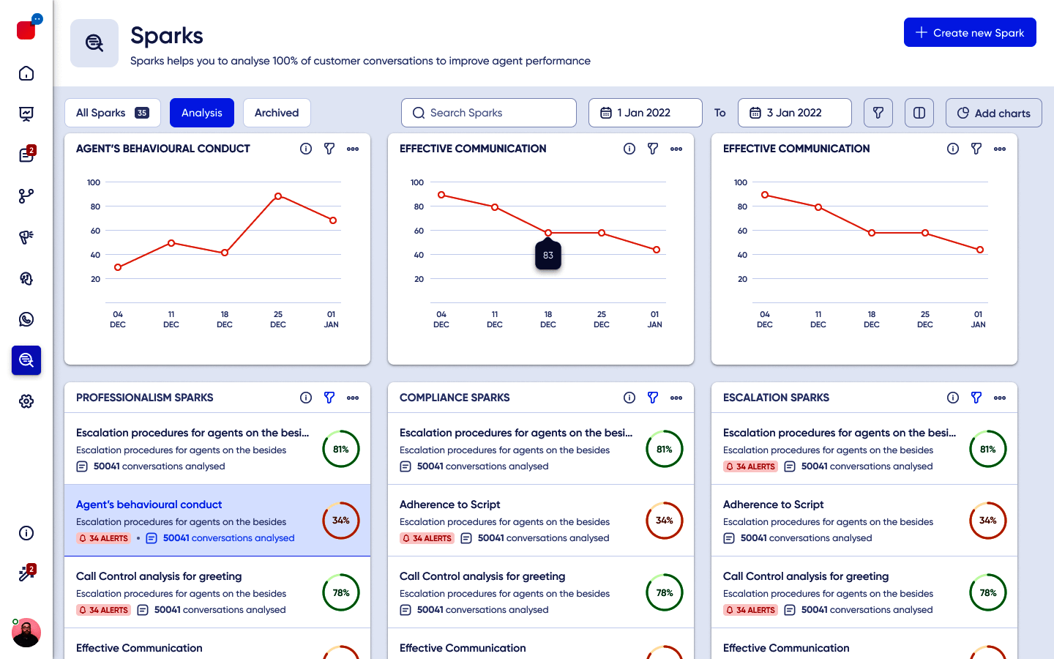Click the Add charts button
Image resolution: width=1054 pixels, height=659 pixels.
[x=994, y=113]
